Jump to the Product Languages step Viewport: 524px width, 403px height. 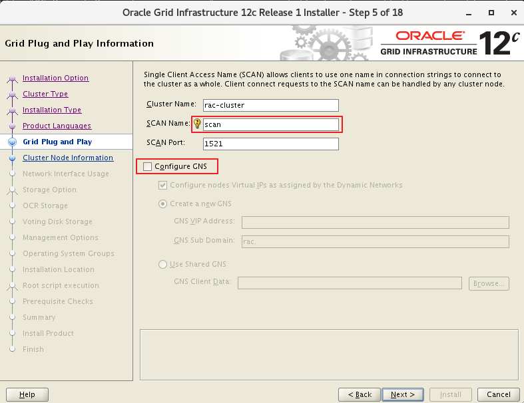tap(57, 126)
